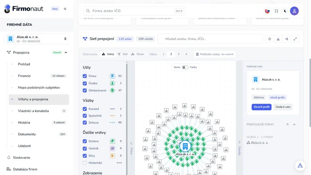Screen dimensions: 311x175
Task: Click the Obstarávanie node type icon
Action: [112, 91]
